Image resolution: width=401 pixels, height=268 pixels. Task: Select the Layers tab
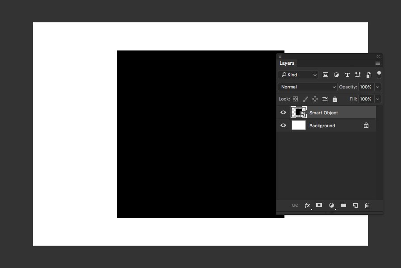(x=287, y=63)
